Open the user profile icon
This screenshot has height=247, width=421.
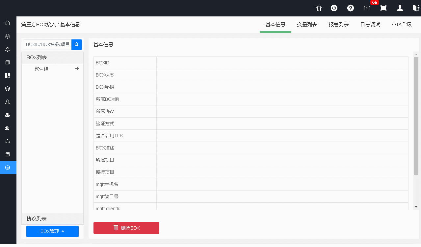[400, 8]
